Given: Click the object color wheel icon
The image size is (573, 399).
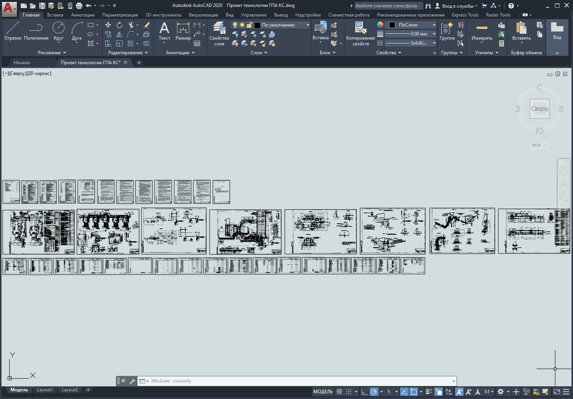Looking at the screenshot, I should tap(380, 25).
